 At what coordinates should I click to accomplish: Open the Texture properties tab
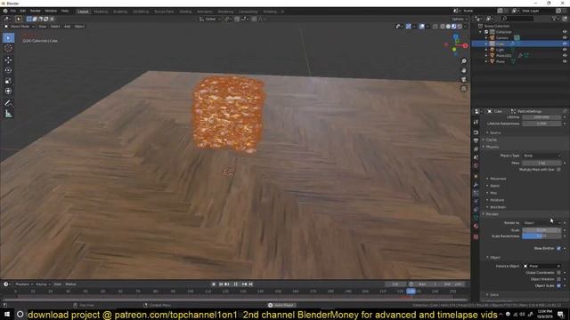click(476, 237)
